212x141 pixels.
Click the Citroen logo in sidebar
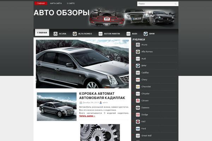click(138, 101)
